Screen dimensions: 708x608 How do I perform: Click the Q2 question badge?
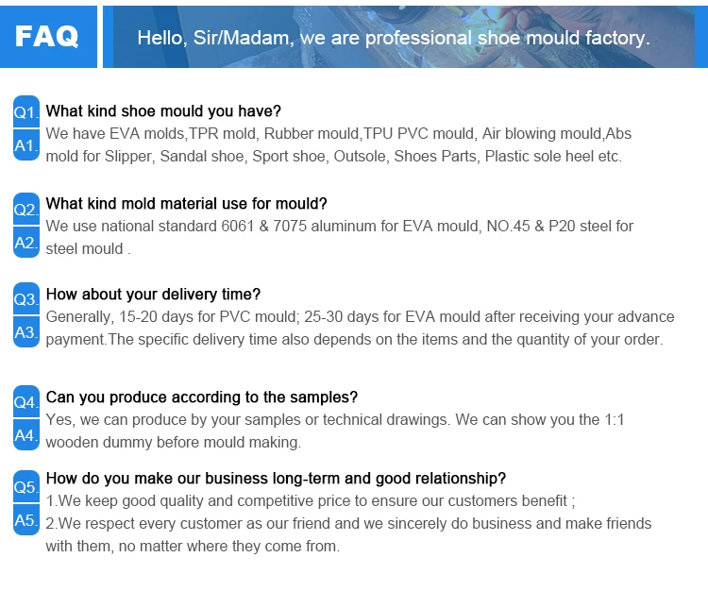(26, 209)
